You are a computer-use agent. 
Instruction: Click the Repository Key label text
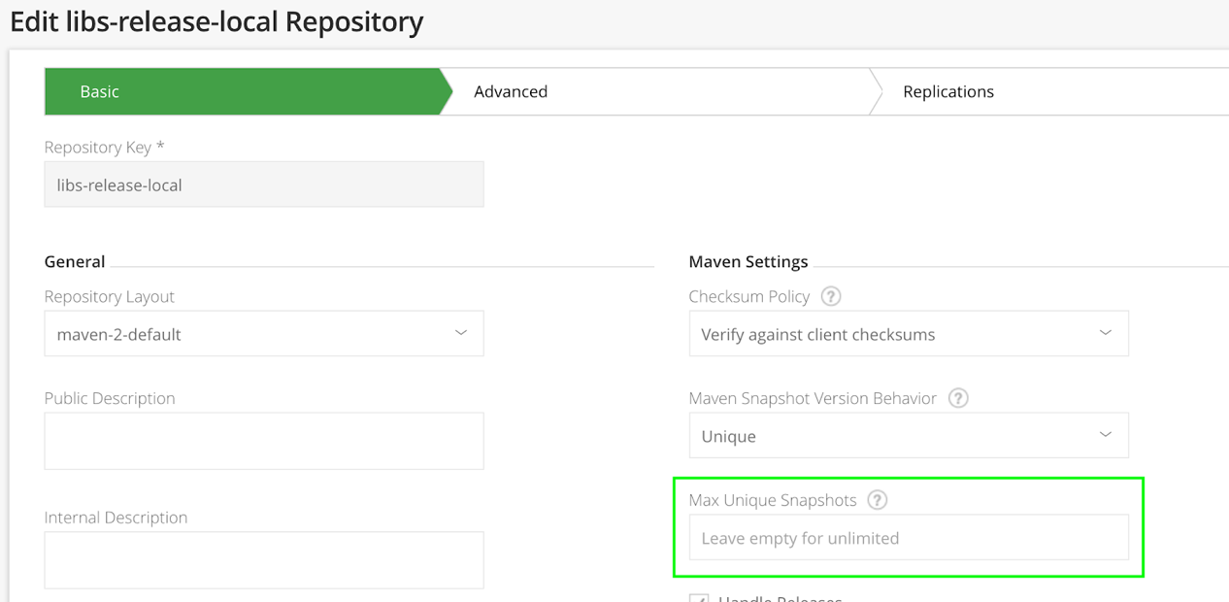coord(104,148)
